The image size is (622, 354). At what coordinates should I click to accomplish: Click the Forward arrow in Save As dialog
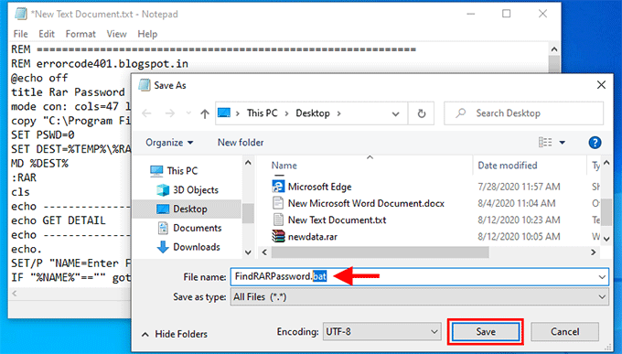coord(170,114)
